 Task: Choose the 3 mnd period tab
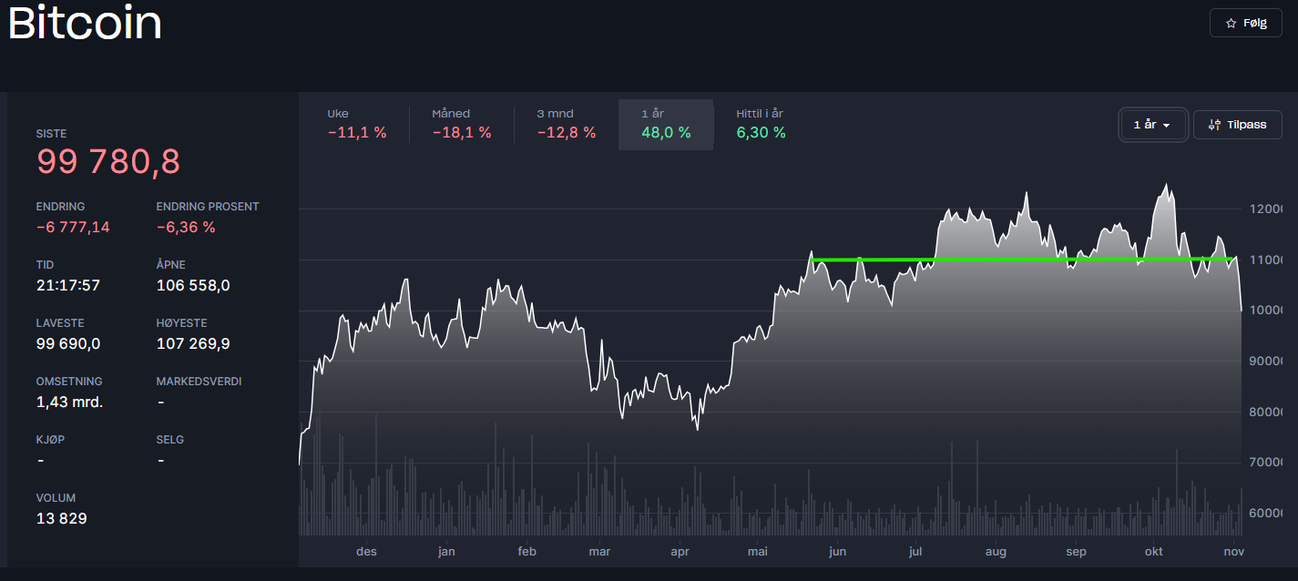click(566, 124)
